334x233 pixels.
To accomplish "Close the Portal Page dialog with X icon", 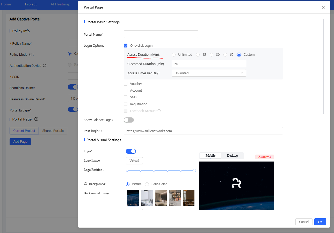I will point(323,7).
